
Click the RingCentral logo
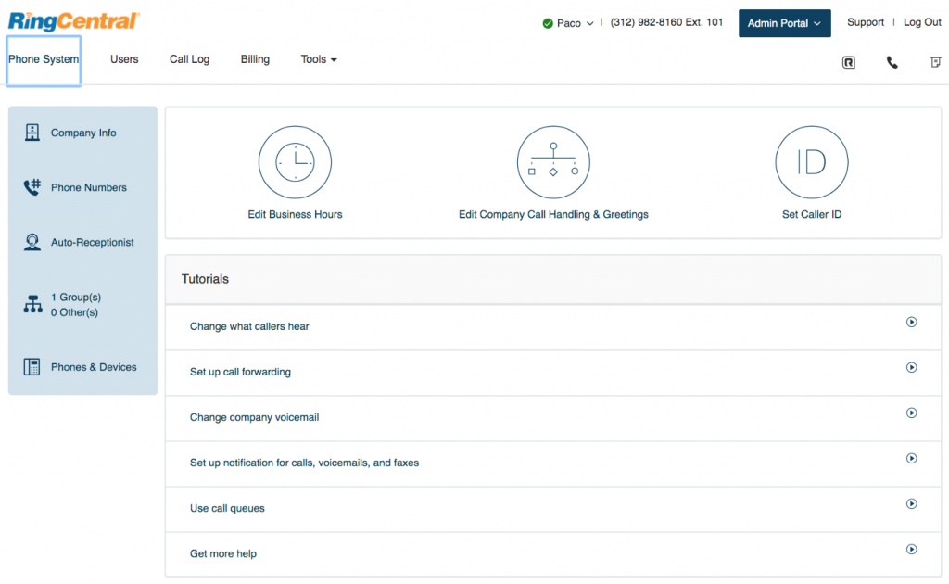coord(74,21)
